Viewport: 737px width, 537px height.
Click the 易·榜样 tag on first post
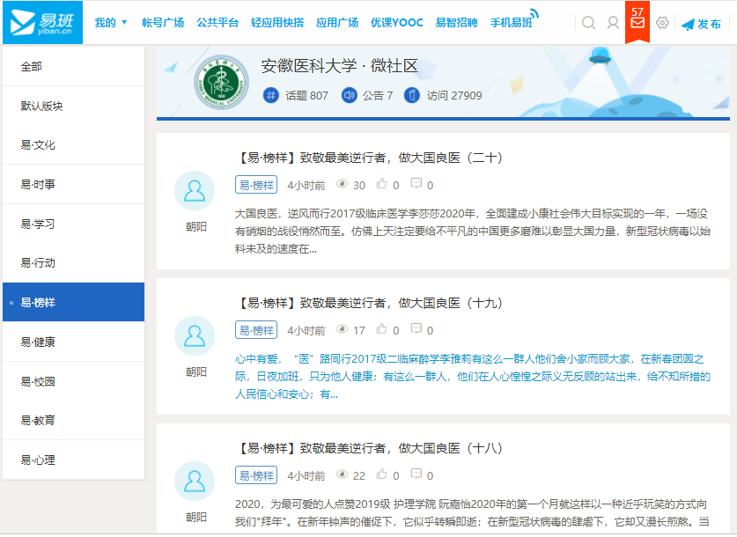point(256,185)
